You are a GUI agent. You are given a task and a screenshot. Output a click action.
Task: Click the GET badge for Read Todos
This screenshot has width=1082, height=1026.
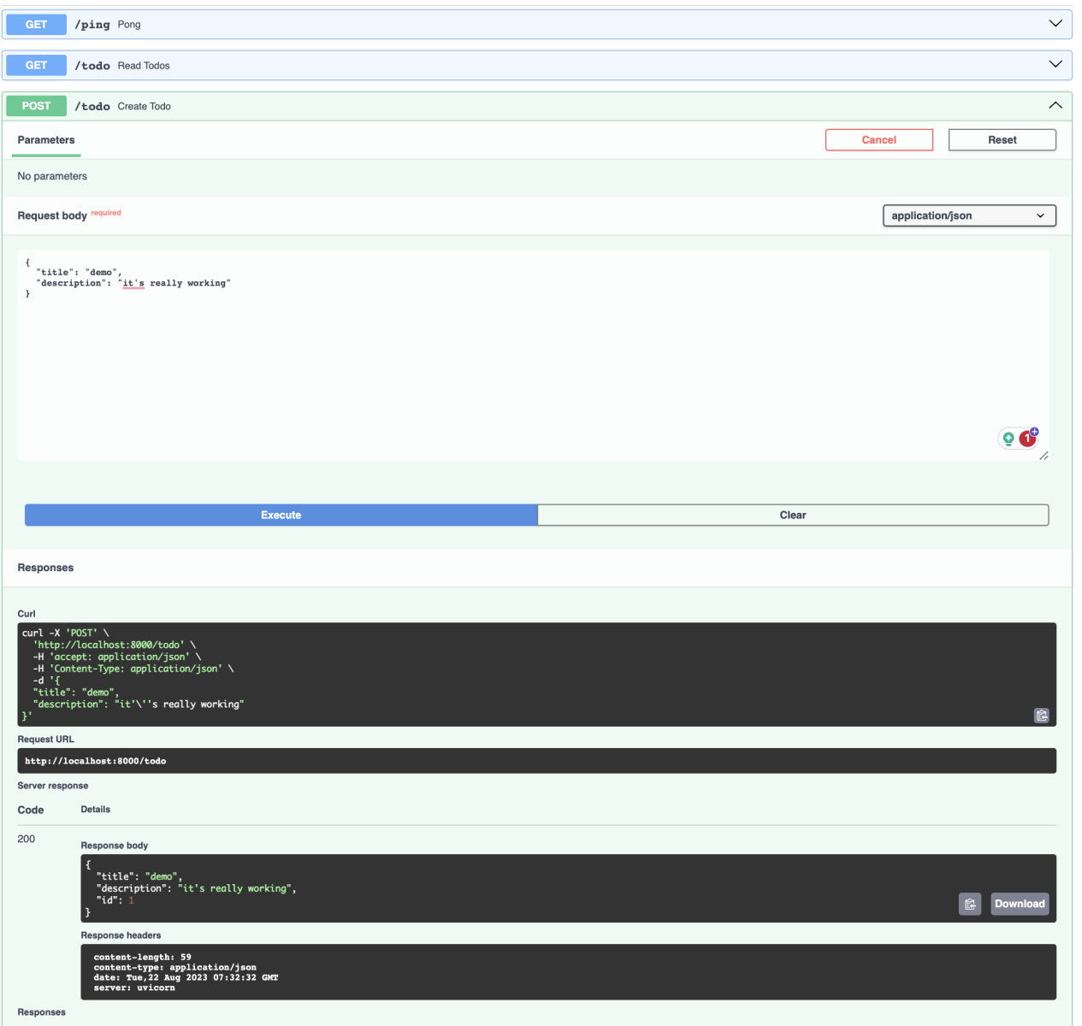pyautogui.click(x=36, y=65)
